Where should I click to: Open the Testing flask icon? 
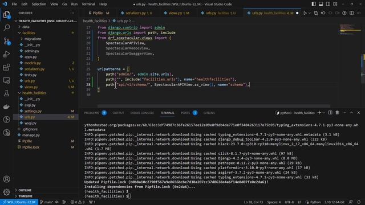pos(6,93)
